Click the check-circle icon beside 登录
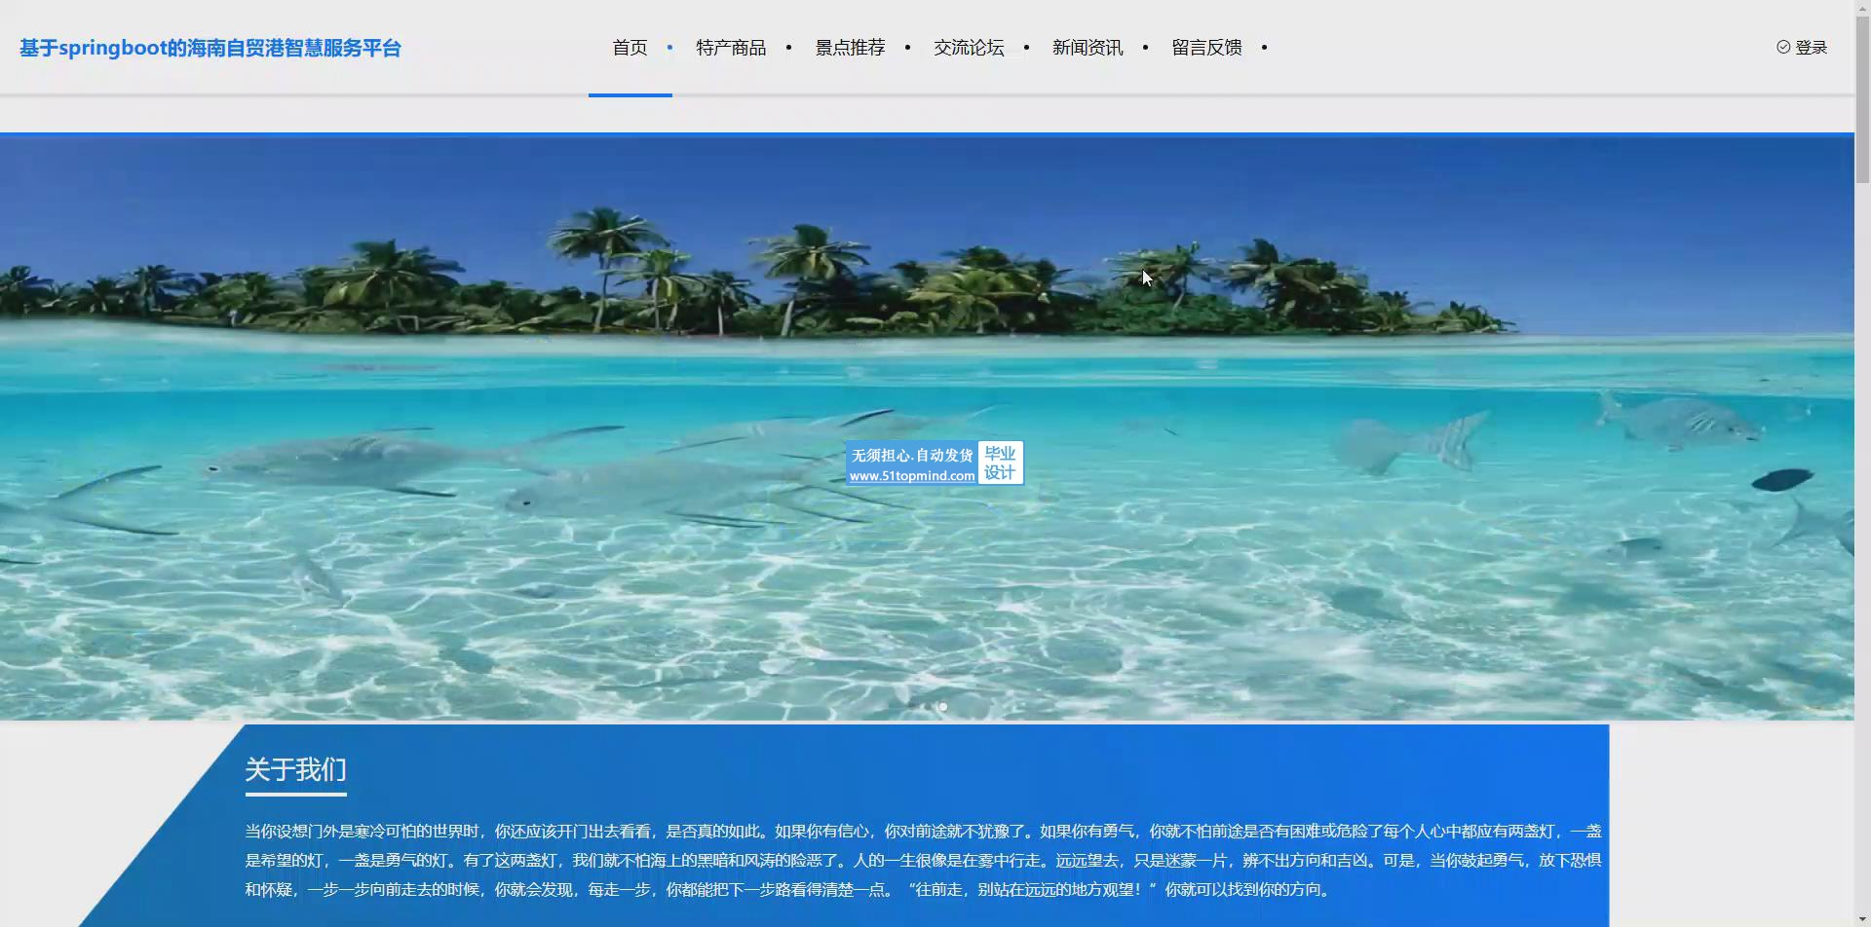This screenshot has width=1871, height=927. point(1783,47)
